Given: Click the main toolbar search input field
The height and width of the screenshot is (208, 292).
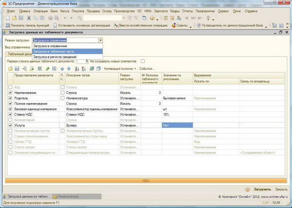Looking at the screenshot, I should click(x=102, y=18).
